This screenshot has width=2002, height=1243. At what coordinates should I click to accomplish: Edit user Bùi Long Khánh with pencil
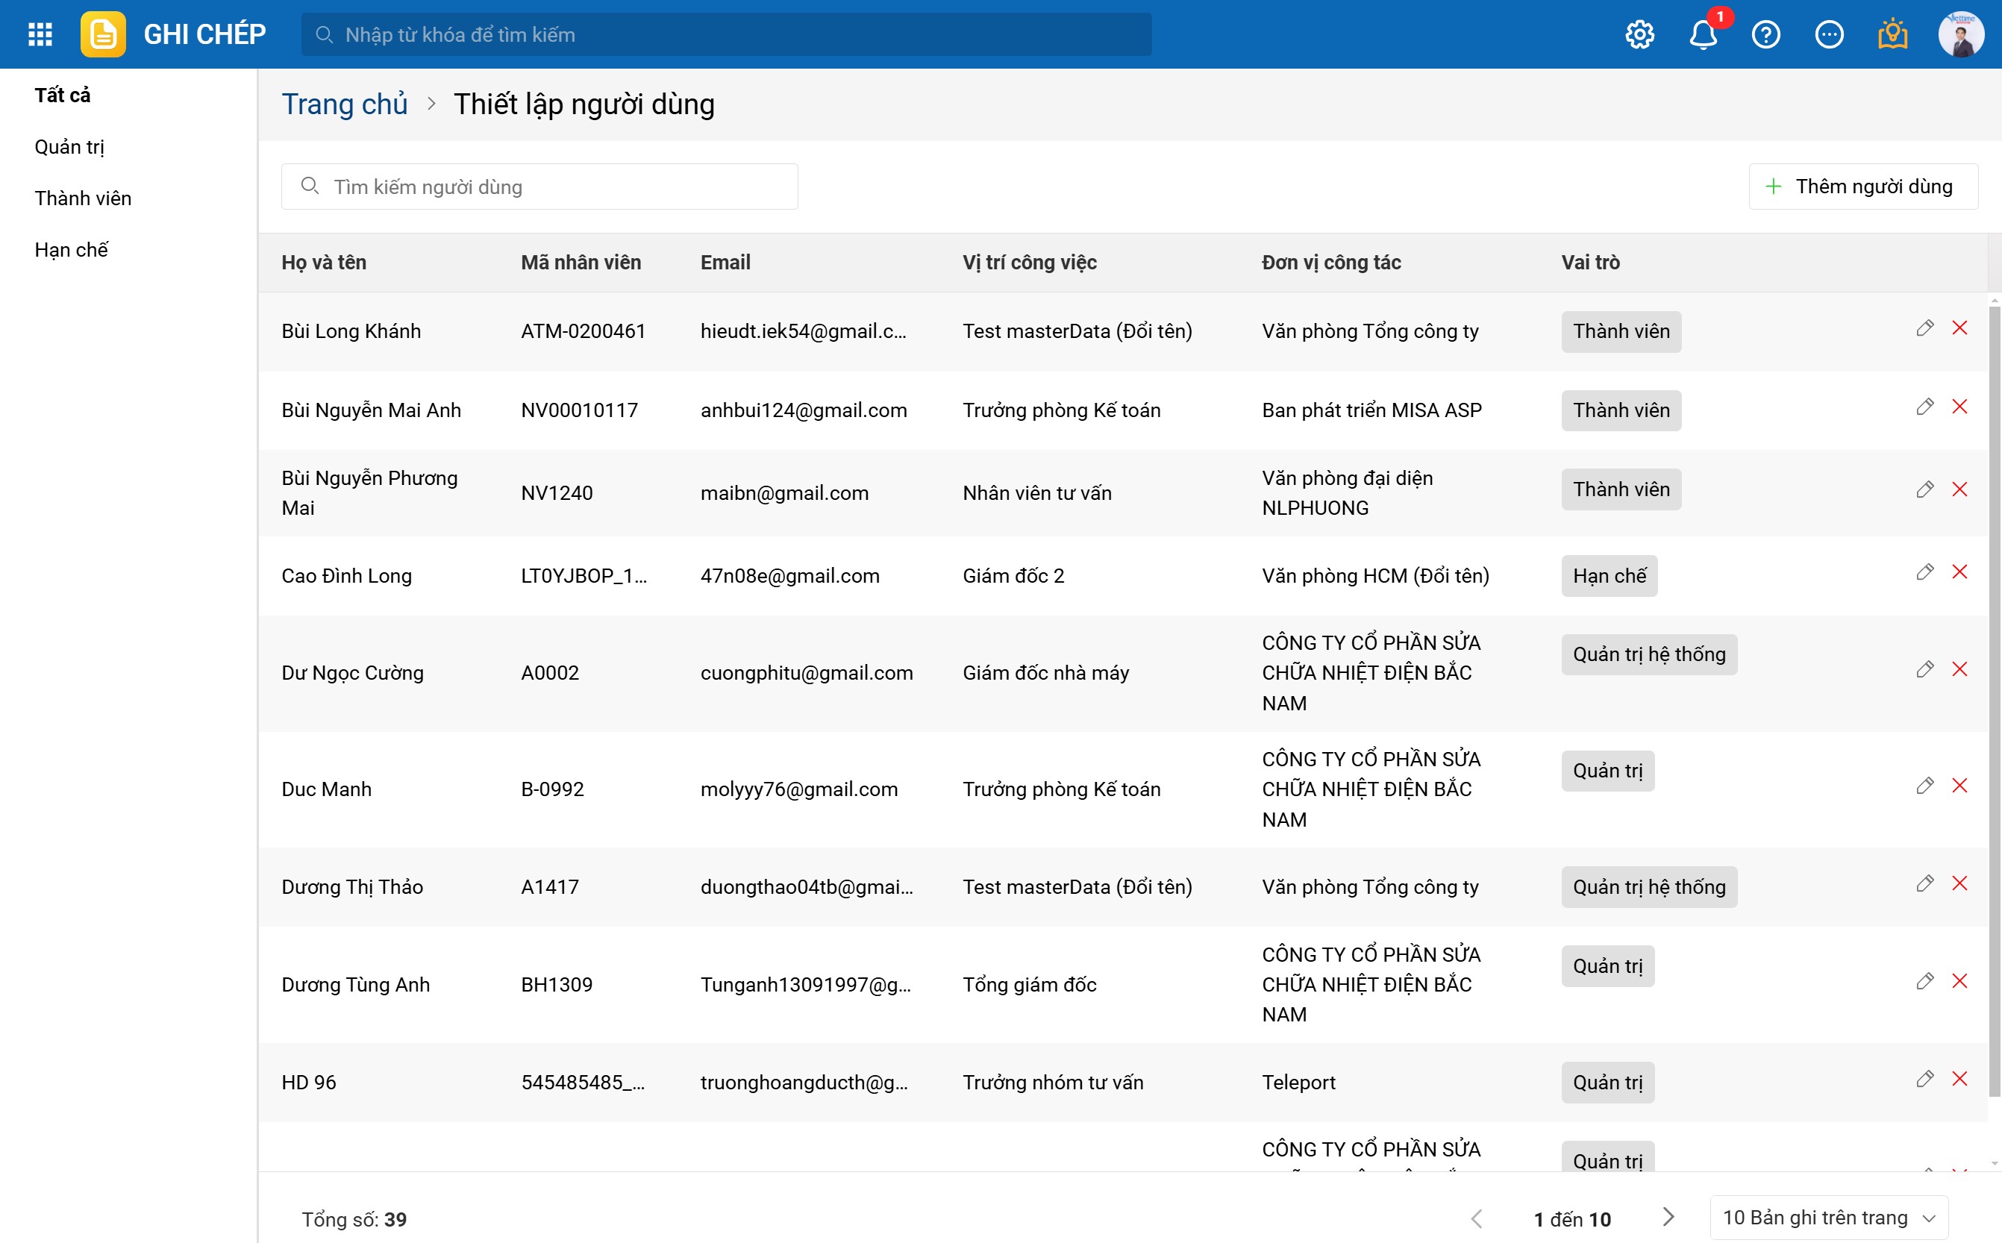[x=1924, y=328]
